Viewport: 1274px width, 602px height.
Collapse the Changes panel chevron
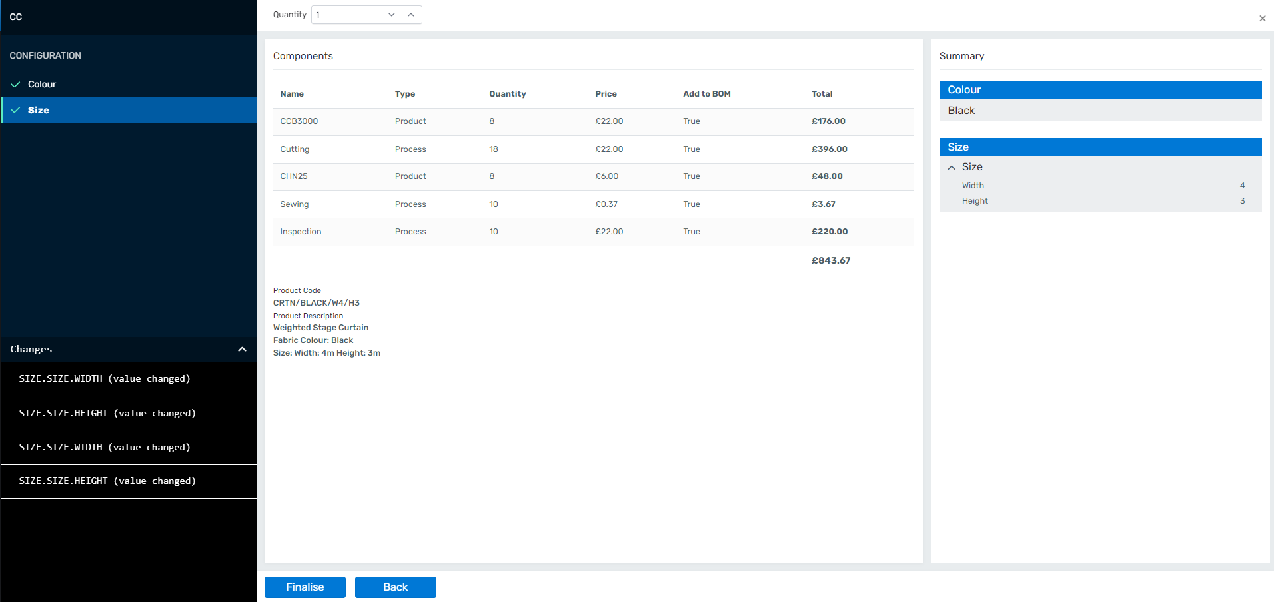click(x=242, y=349)
